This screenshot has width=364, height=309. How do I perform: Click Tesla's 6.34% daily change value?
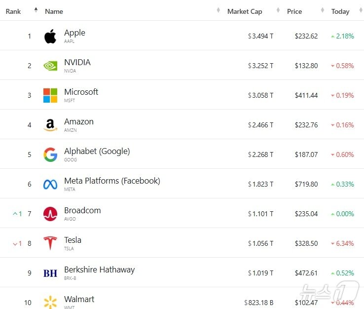click(345, 243)
